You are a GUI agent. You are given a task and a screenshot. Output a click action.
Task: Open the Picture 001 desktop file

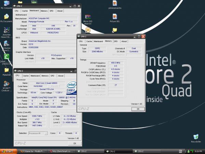[x=115, y=17]
